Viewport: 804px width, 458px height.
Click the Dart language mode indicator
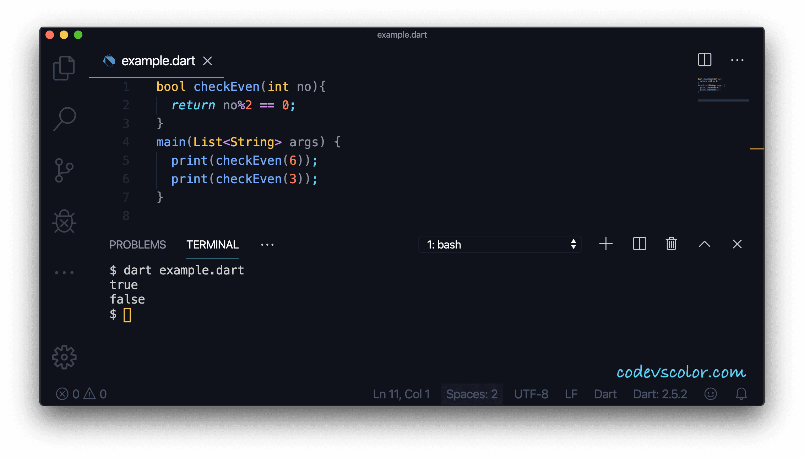pos(605,394)
